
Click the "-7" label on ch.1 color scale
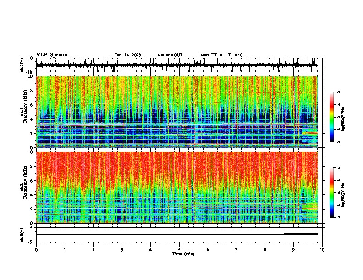338,142
